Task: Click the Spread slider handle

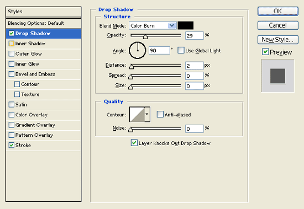Action: 130,77
